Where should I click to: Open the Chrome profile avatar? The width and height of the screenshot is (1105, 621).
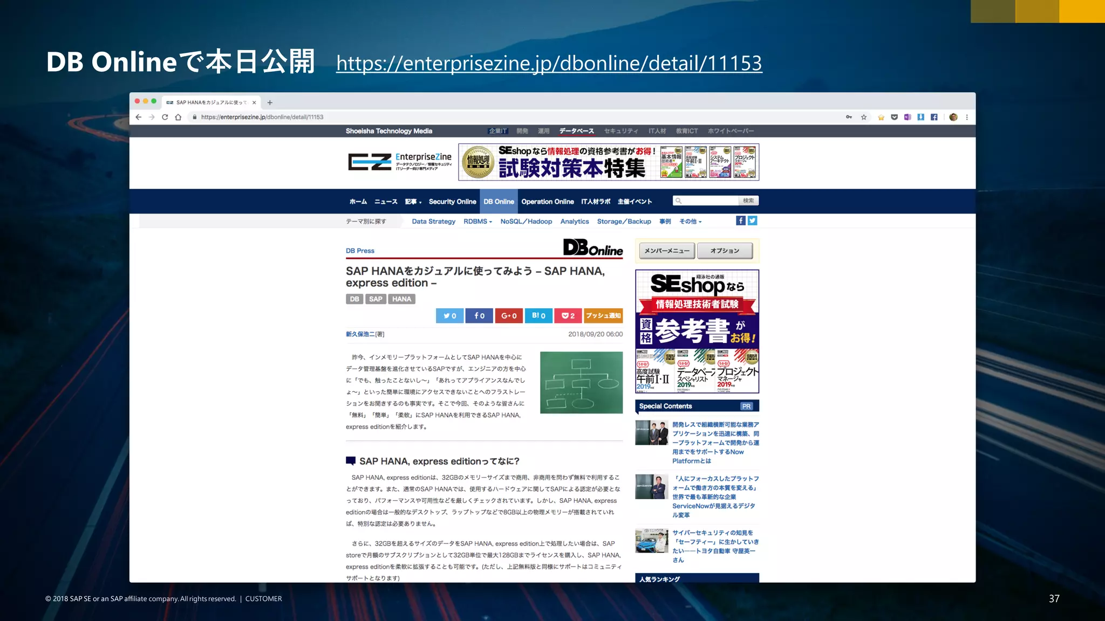tap(953, 117)
